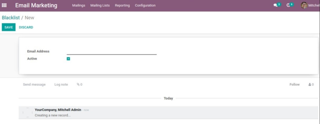Screen dimensions: 320x124
Task: Open the apps grid menu icon
Action: (x=4, y=5)
